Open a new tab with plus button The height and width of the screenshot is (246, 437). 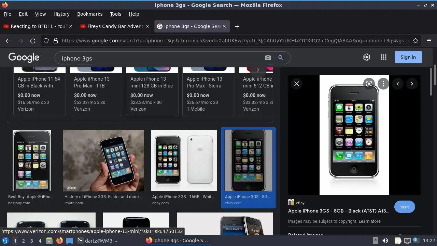pyautogui.click(x=237, y=26)
